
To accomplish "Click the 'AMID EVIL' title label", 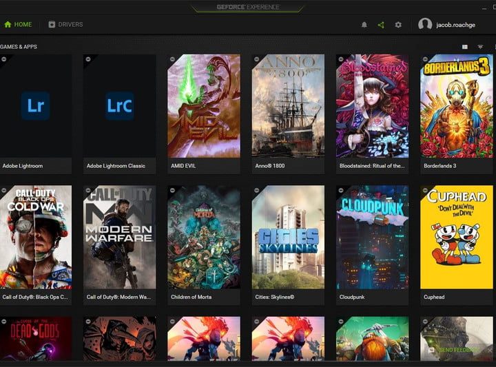I will pos(183,166).
